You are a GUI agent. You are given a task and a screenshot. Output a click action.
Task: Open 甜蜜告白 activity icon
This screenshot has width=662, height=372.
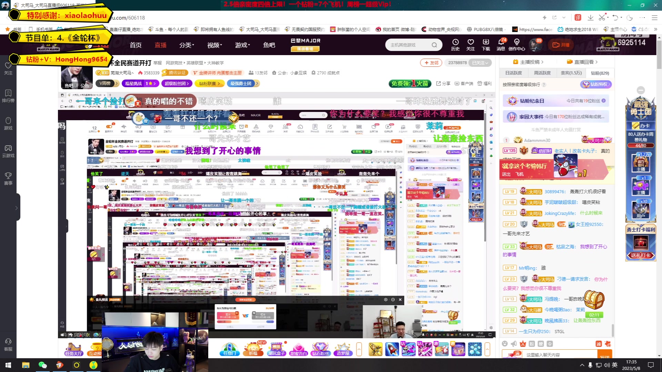pyautogui.click(x=299, y=349)
